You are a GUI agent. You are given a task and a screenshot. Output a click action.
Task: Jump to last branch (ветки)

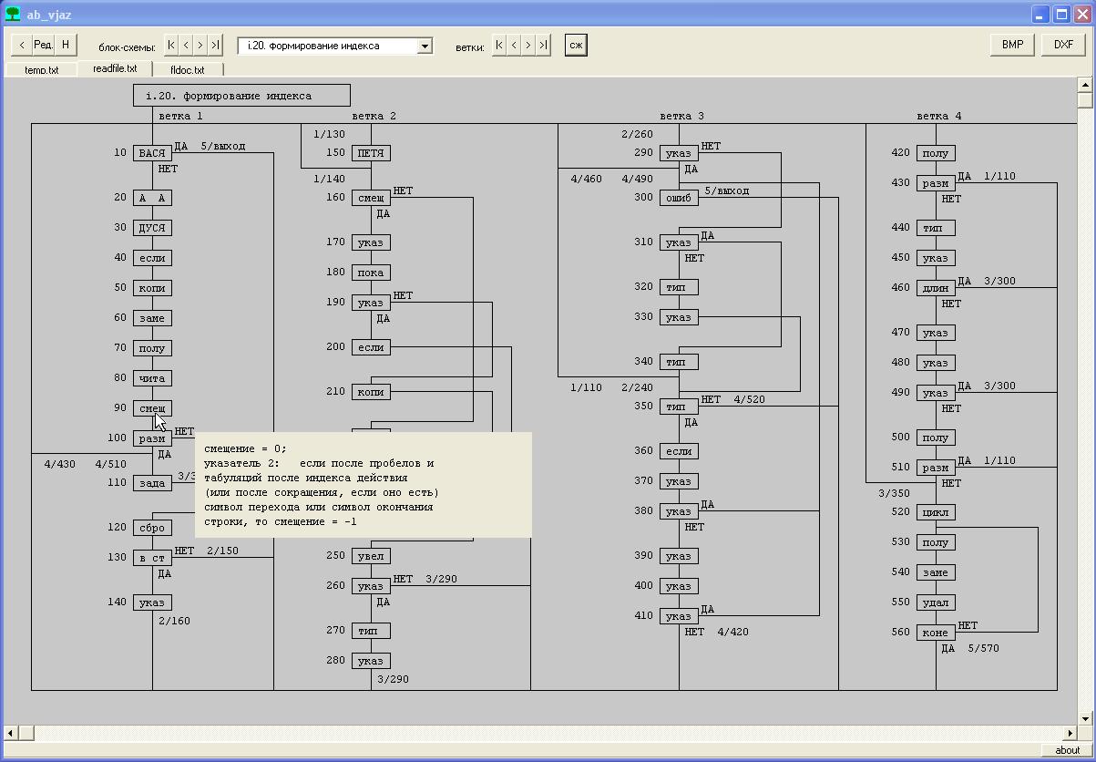[x=543, y=45]
